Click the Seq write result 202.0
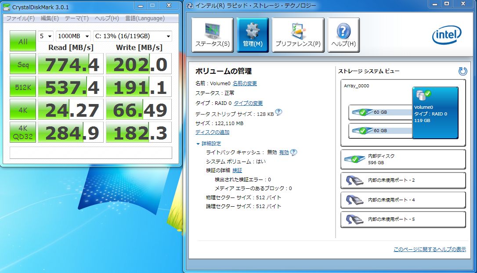This screenshot has width=477, height=273. pyautogui.click(x=139, y=64)
